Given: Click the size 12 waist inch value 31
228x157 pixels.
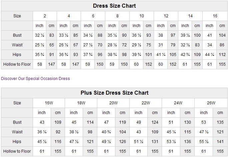Looking at the screenshot, I should click(161, 45).
